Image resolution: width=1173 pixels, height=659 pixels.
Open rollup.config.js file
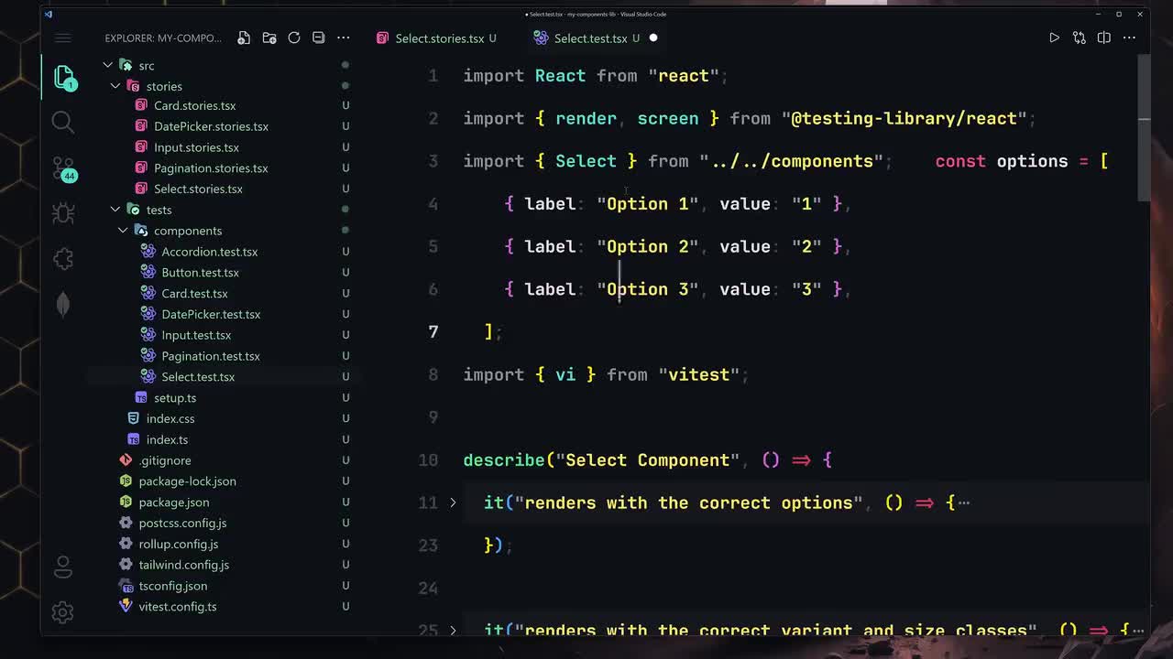click(x=178, y=545)
